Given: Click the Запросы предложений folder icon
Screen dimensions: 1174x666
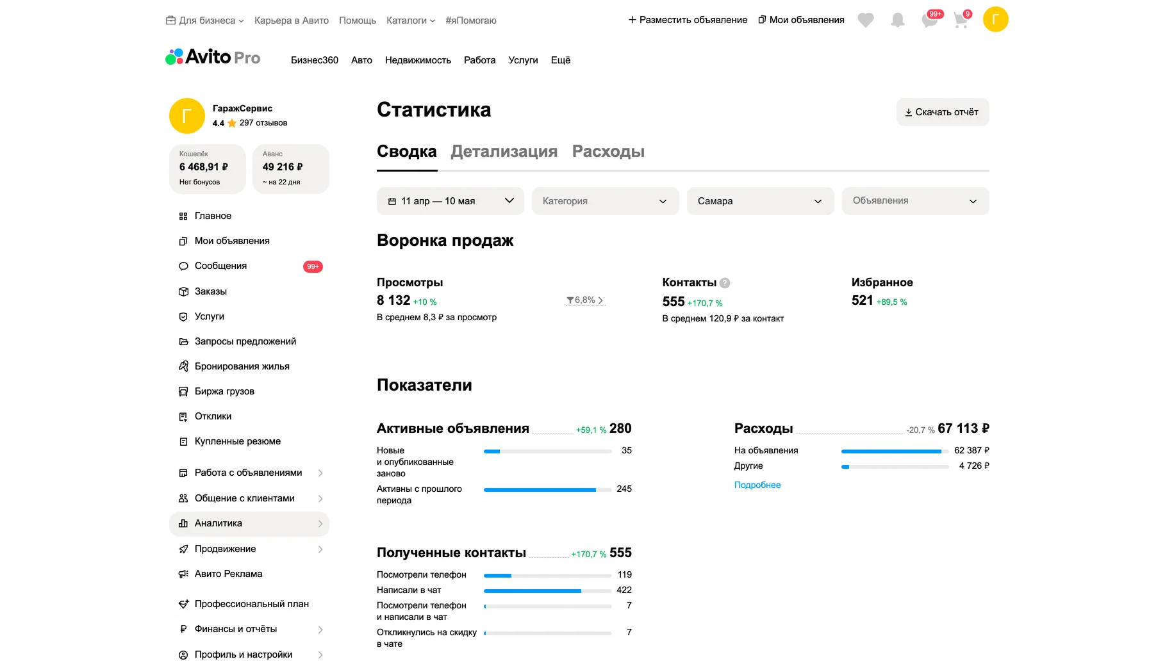Looking at the screenshot, I should [x=183, y=341].
